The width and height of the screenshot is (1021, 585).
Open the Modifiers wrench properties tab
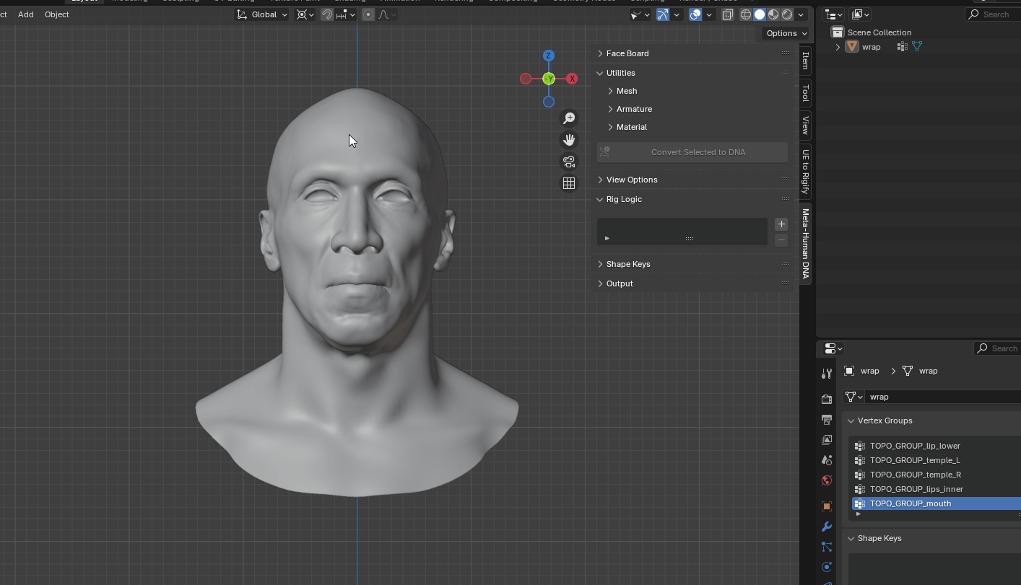[827, 527]
